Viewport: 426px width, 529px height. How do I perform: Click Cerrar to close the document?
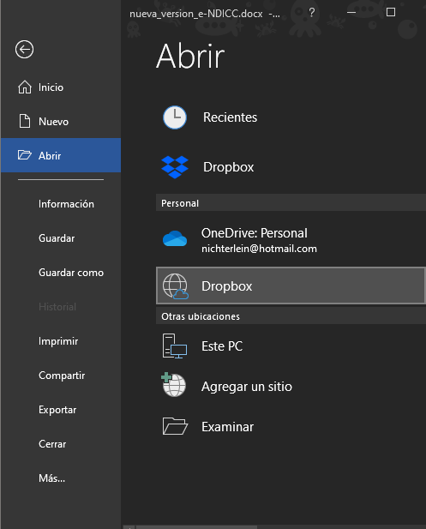pos(52,443)
